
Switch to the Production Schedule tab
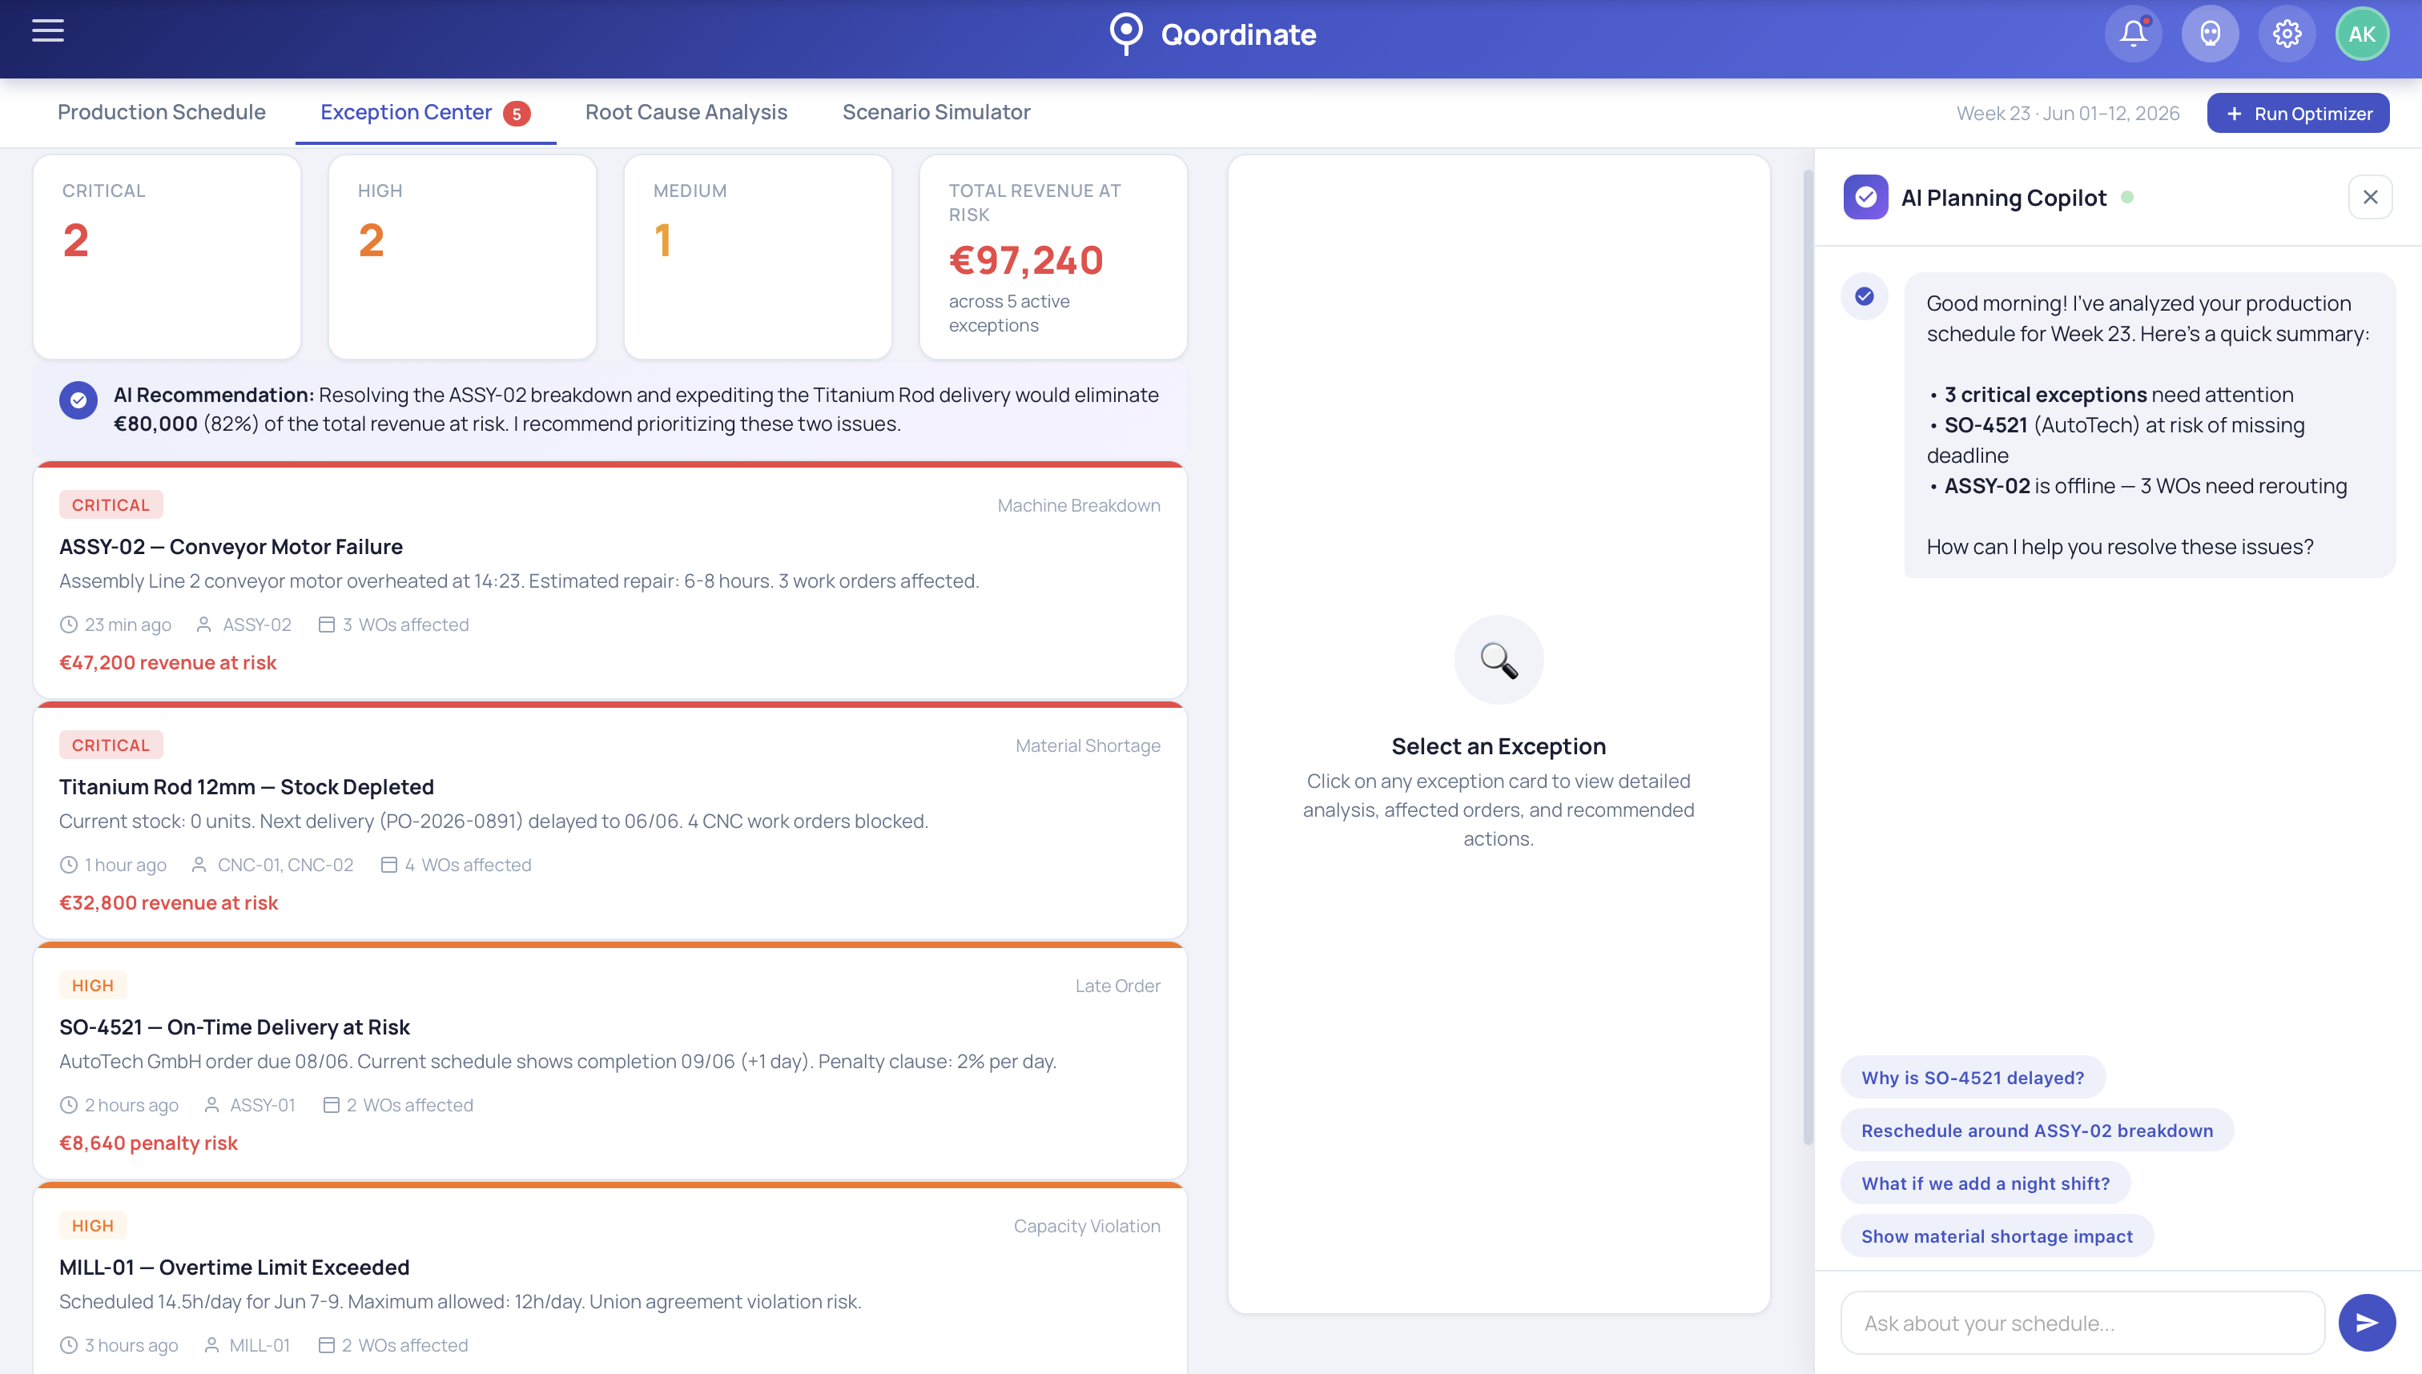coord(162,112)
